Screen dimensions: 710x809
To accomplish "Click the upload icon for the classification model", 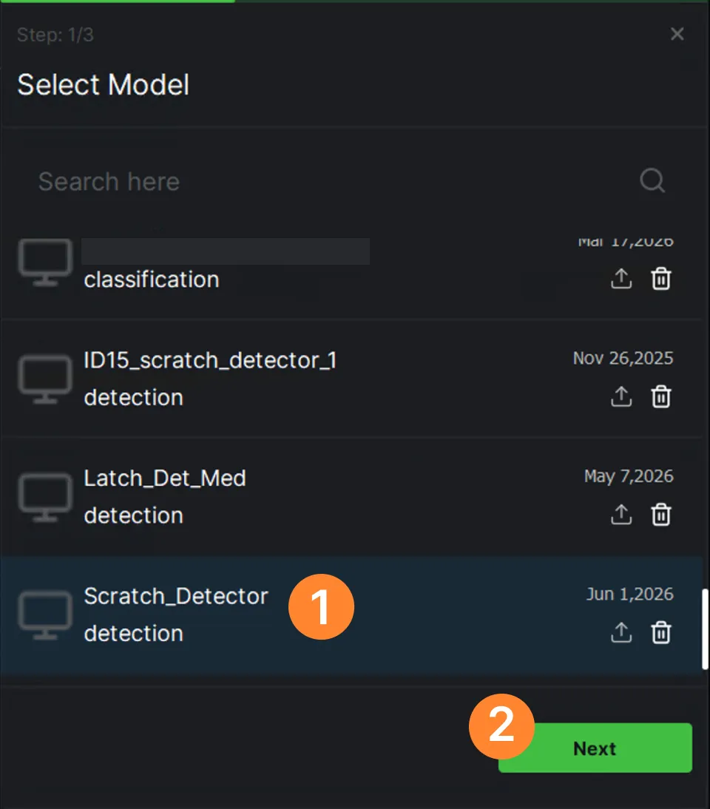I will click(x=621, y=279).
